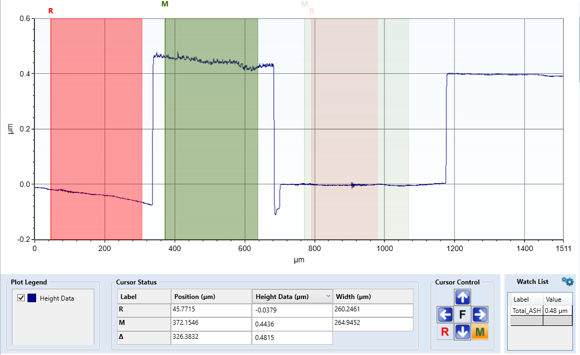Screen dimensions: 580x355
Task: Click the delta height value 0.4815
Action: [292, 338]
